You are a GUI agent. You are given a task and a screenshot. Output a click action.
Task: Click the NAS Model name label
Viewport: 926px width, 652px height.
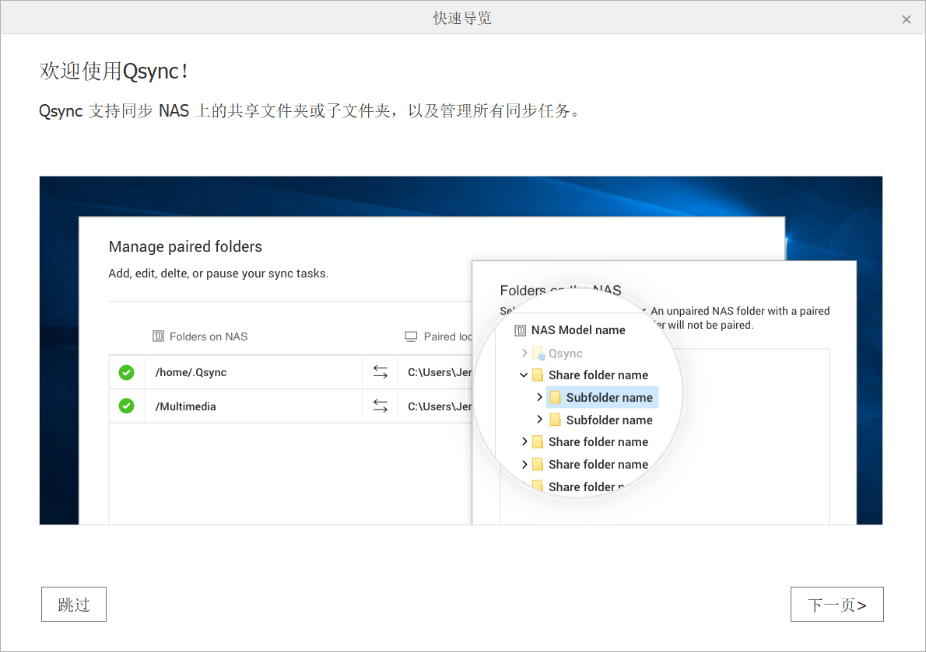578,330
